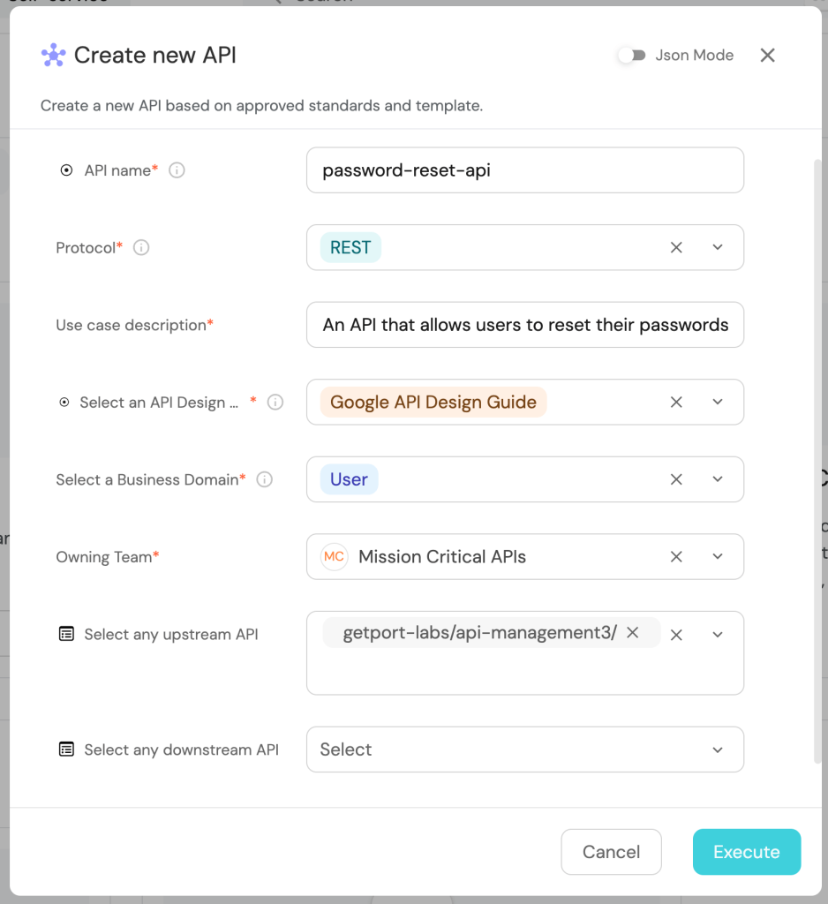Open the downstream API Select dropdown
This screenshot has height=904, width=828.
(x=524, y=750)
